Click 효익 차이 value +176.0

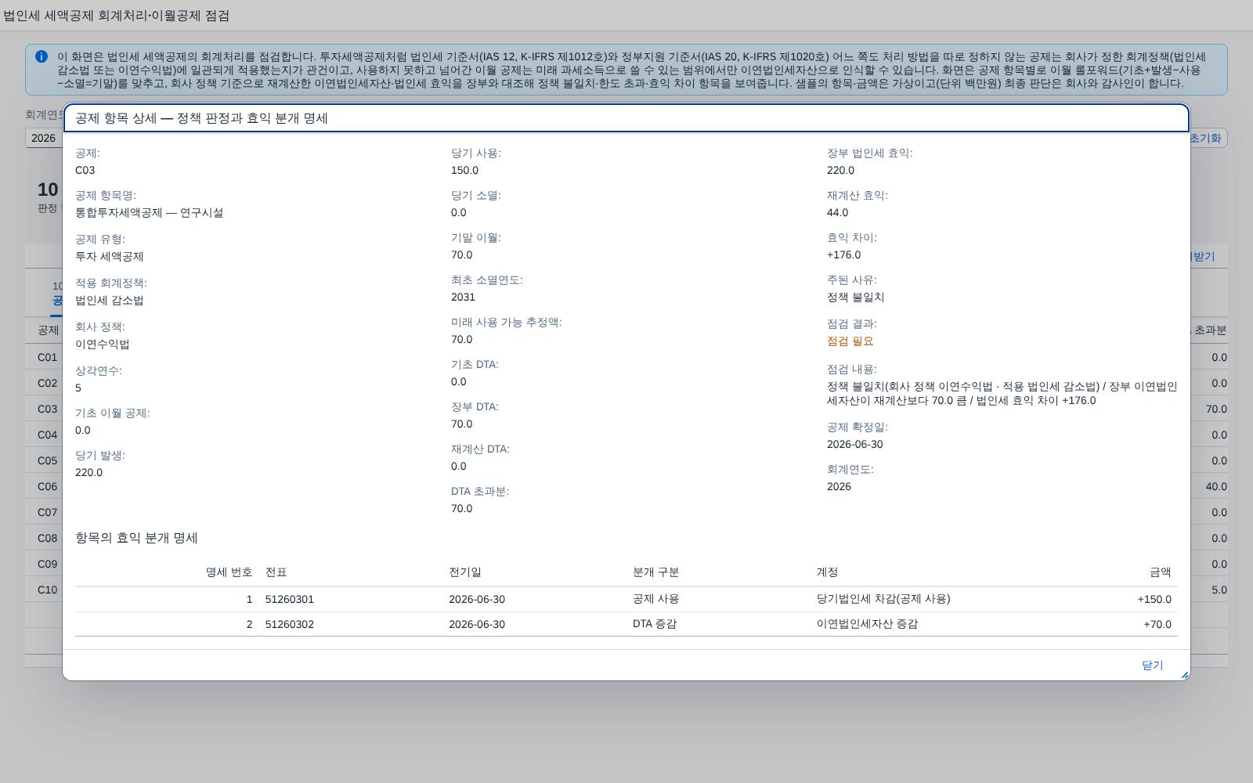click(x=843, y=254)
